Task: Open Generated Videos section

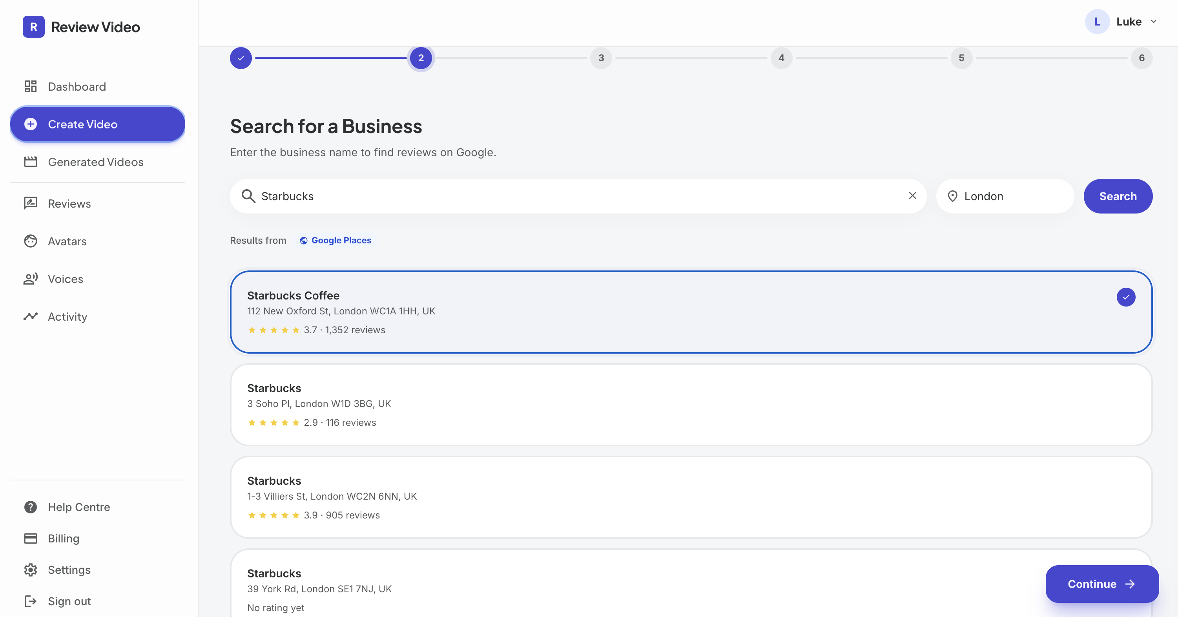Action: [97, 162]
